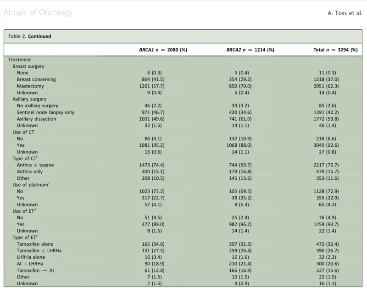
Task: Select the Treatment section row
Action: tap(19, 59)
